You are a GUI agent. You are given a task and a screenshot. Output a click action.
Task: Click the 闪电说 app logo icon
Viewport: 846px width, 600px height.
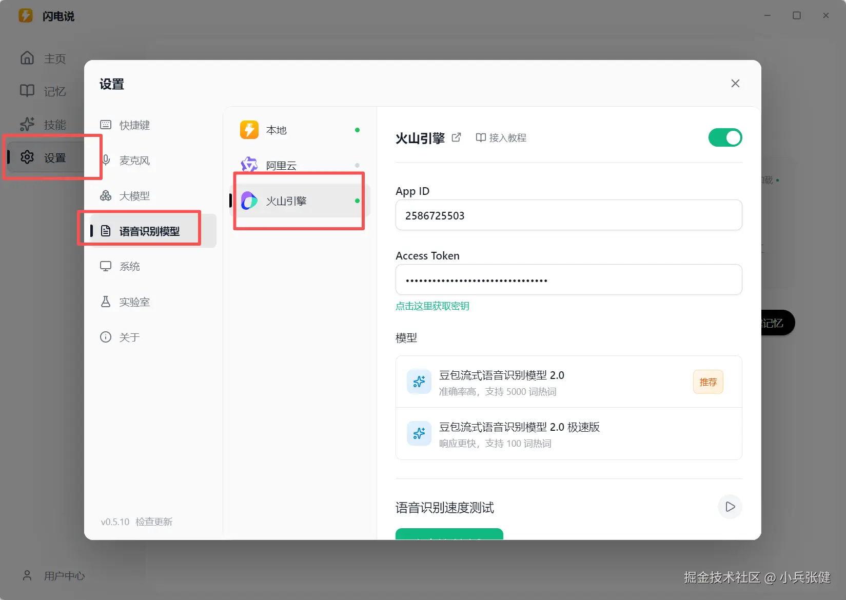(26, 15)
